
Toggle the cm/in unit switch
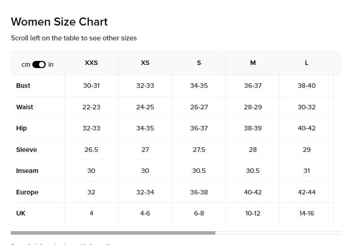(39, 64)
